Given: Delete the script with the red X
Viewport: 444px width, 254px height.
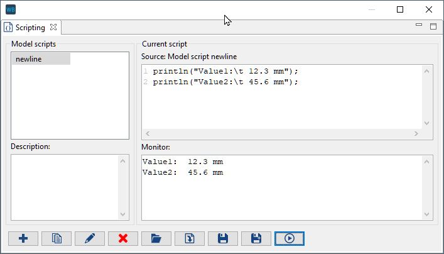Looking at the screenshot, I should [x=123, y=239].
